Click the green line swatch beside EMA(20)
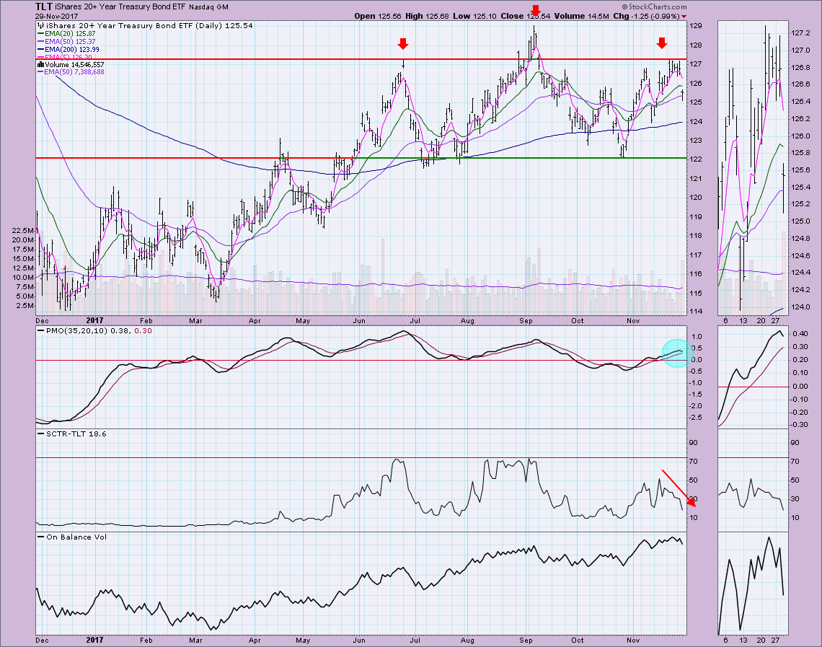 (x=41, y=34)
